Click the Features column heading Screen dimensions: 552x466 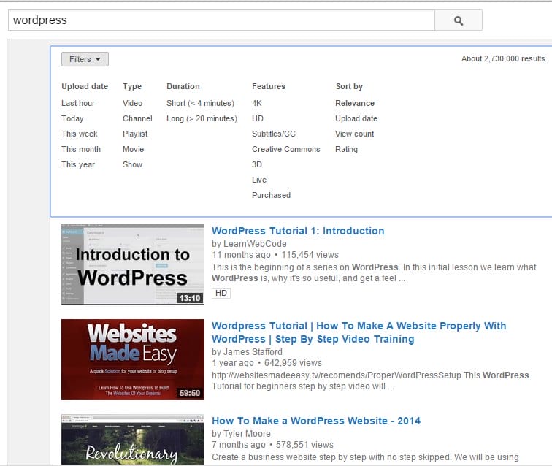269,86
